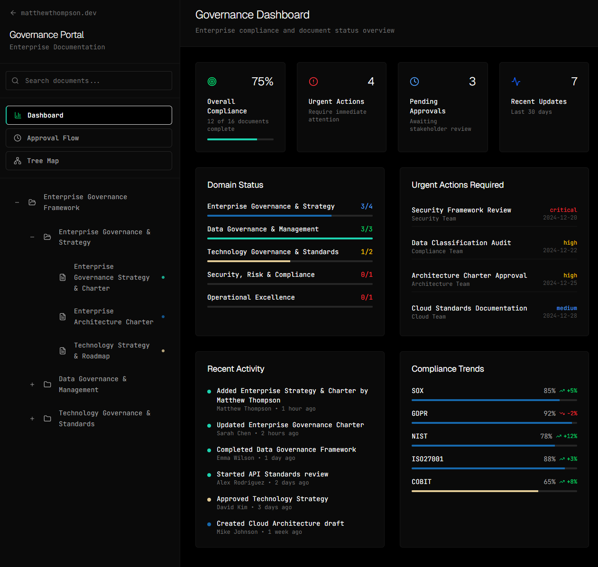598x567 pixels.
Task: Click the blue clock icon on Pending Approvals
Action: [x=414, y=82]
